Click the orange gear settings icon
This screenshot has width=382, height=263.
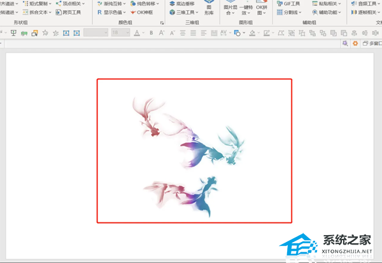point(355,43)
